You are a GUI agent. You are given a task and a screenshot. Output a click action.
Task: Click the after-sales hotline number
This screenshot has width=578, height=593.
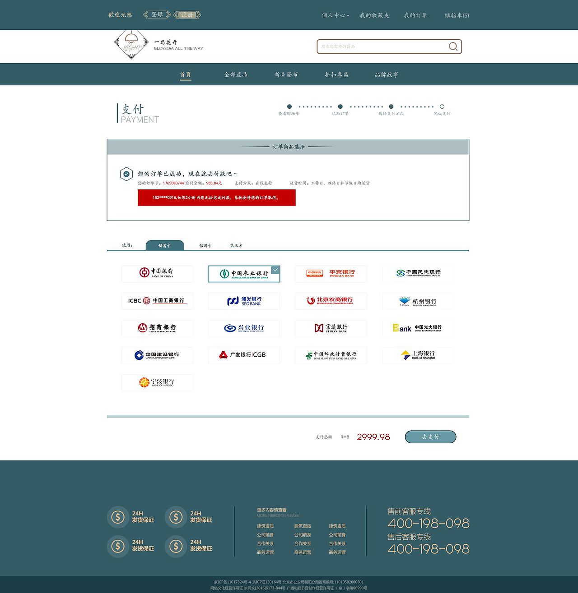(429, 549)
